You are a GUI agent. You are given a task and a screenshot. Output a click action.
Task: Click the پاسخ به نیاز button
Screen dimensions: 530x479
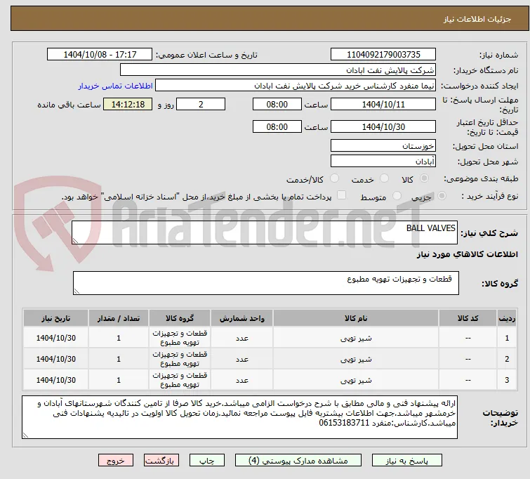tap(407, 461)
